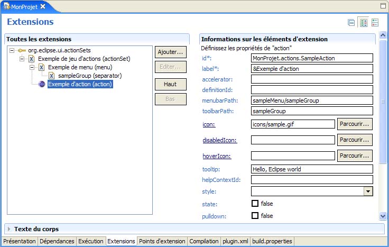Open the Dépendances tab

(57, 241)
